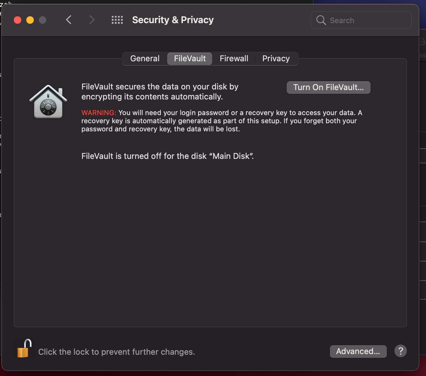
Task: Select the FileVault tab
Action: click(189, 58)
